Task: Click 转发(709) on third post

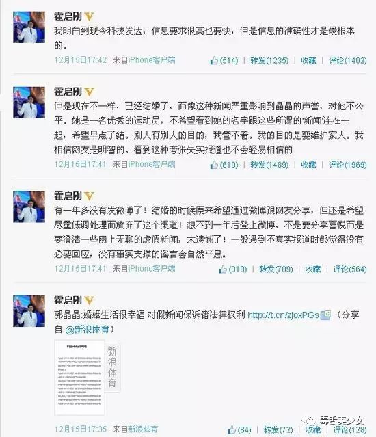Action: point(276,269)
